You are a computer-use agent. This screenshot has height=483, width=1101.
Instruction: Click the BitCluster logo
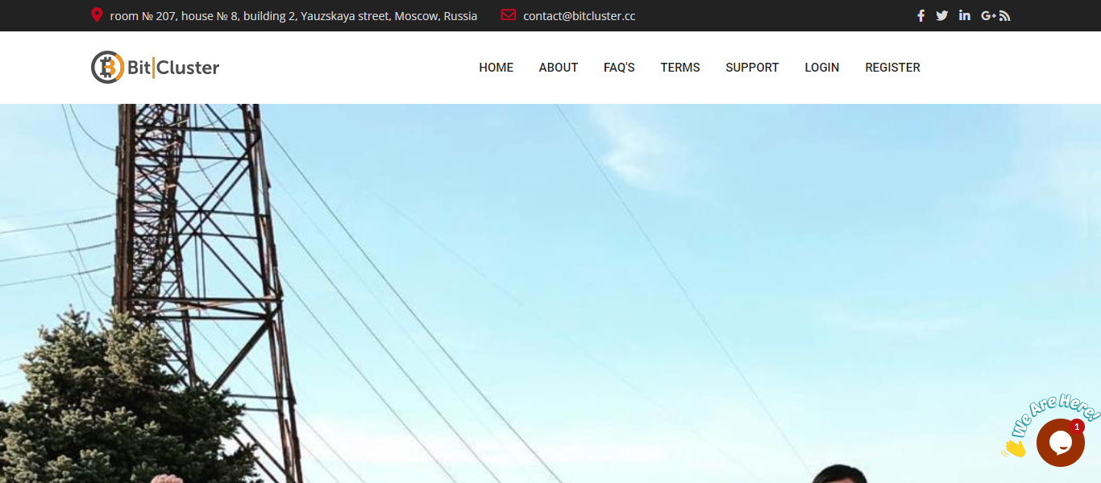[155, 67]
